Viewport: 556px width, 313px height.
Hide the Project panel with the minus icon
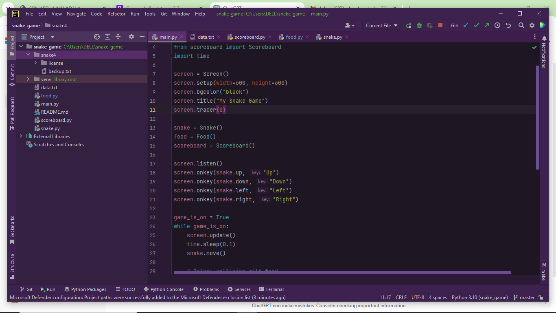pos(142,37)
